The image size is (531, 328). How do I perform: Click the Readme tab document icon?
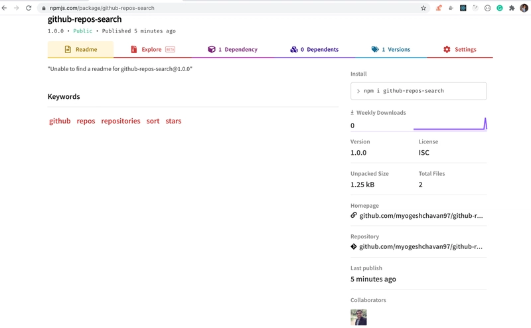pyautogui.click(x=68, y=50)
